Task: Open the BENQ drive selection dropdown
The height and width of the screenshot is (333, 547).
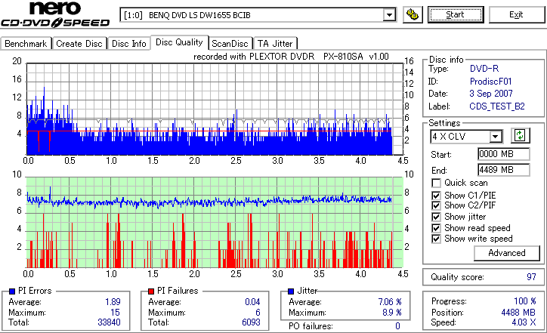Action: coord(389,15)
